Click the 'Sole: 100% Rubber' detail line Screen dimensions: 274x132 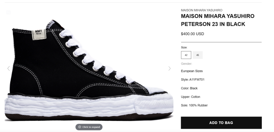pyautogui.click(x=194, y=105)
